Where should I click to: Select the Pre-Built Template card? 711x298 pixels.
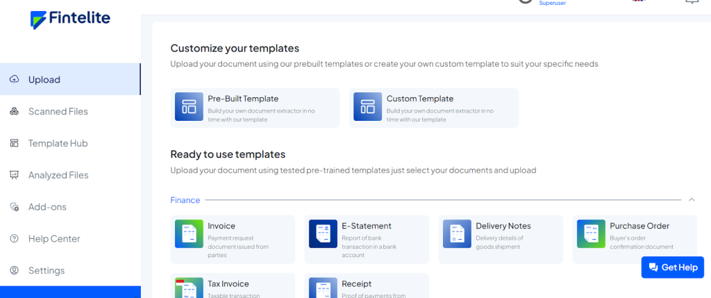[x=255, y=108]
